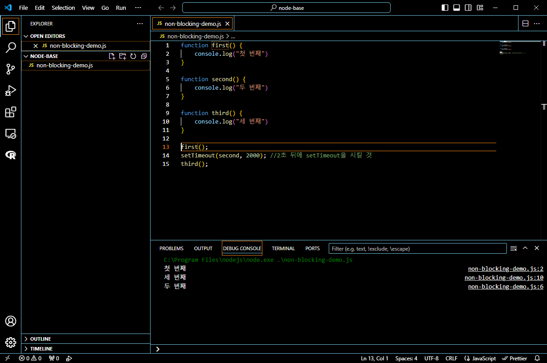The width and height of the screenshot is (547, 363).
Task: Open Customize Layout options
Action: point(480,8)
